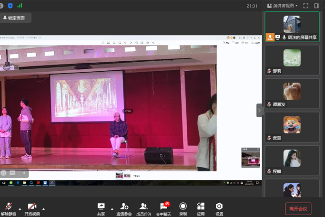The height and width of the screenshot is (217, 325).
Task: Start recording with the 录制 icon
Action: pyautogui.click(x=183, y=207)
